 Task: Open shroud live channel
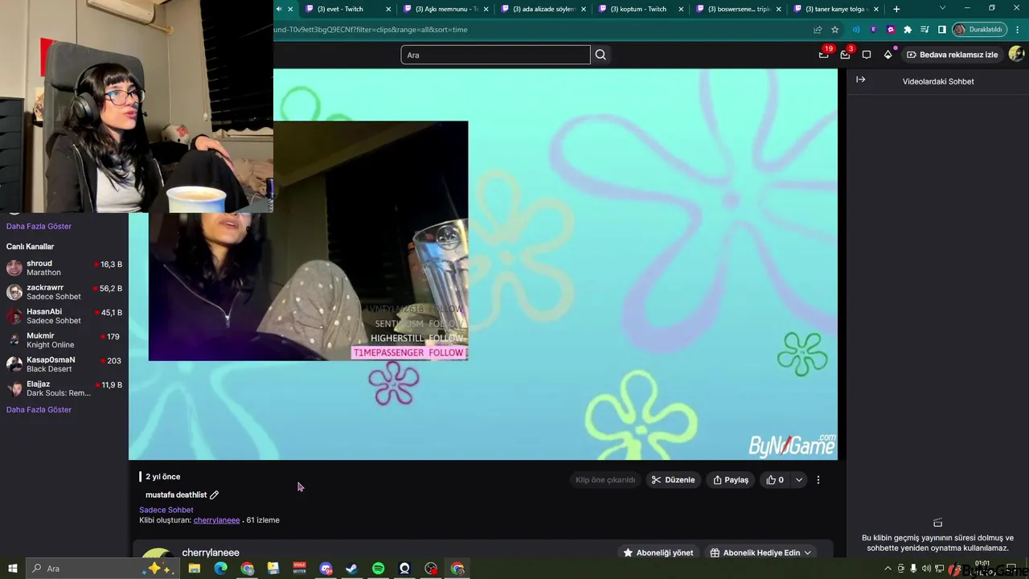(x=64, y=268)
